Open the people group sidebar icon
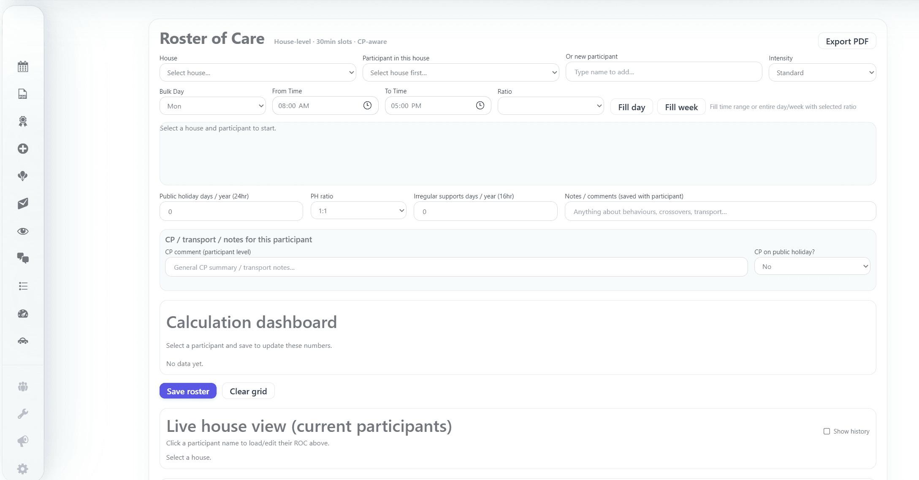 point(23,387)
